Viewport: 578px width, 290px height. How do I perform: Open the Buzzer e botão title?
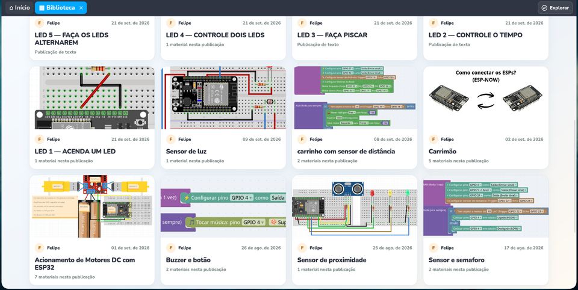click(188, 260)
